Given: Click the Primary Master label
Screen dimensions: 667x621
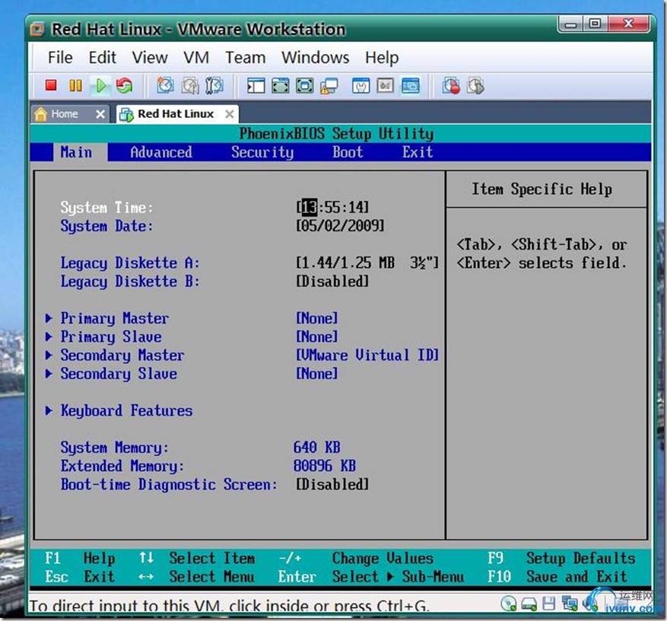Looking at the screenshot, I should coord(114,318).
